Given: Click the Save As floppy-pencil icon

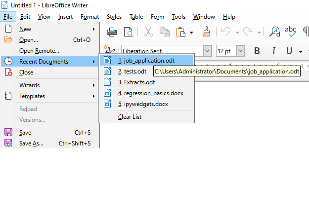Looking at the screenshot, I should click(x=8, y=143).
